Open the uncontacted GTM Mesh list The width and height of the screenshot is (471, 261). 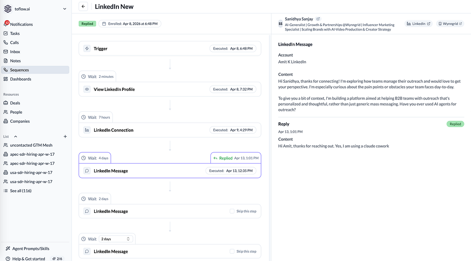click(x=35, y=145)
